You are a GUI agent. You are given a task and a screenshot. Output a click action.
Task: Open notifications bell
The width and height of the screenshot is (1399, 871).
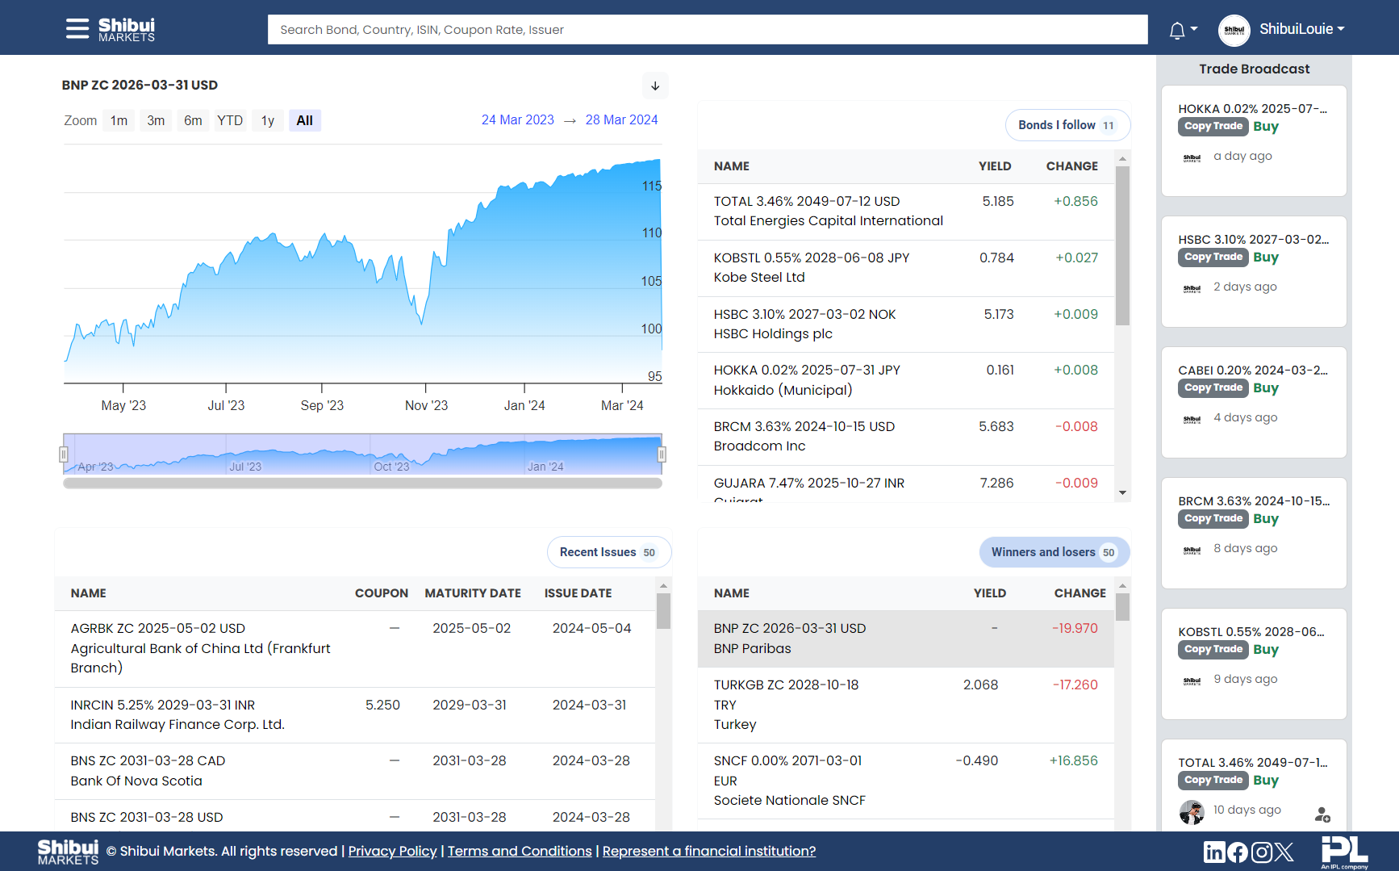[x=1177, y=30]
